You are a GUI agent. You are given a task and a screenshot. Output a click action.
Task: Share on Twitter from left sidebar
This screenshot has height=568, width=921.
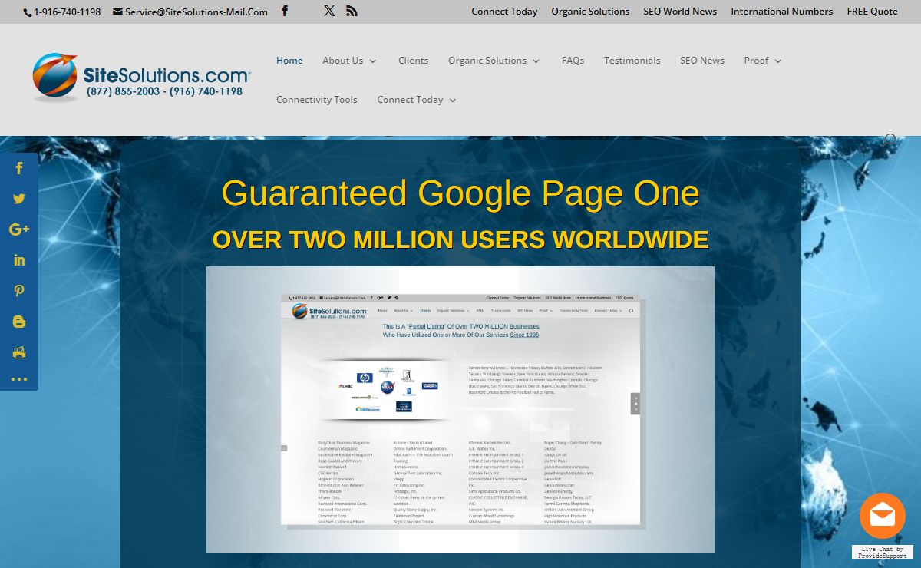19,199
